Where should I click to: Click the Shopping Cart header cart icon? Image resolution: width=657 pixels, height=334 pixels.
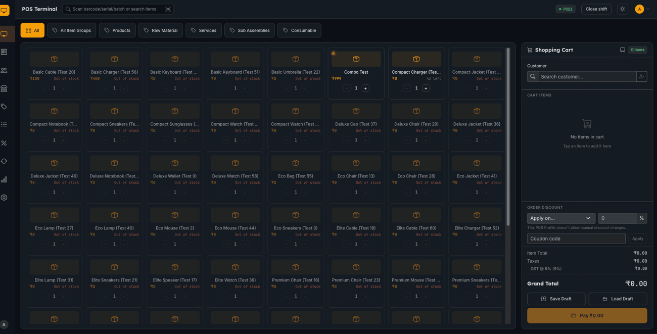pyautogui.click(x=530, y=50)
